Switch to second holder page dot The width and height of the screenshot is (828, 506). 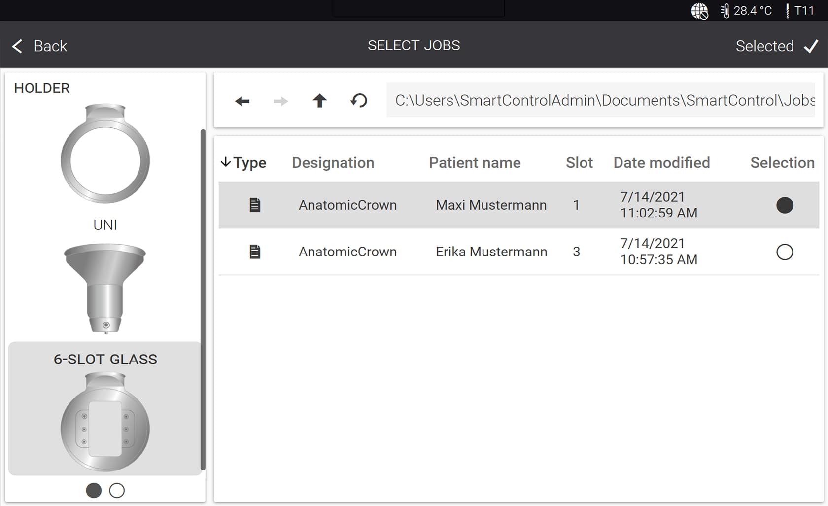pos(117,490)
